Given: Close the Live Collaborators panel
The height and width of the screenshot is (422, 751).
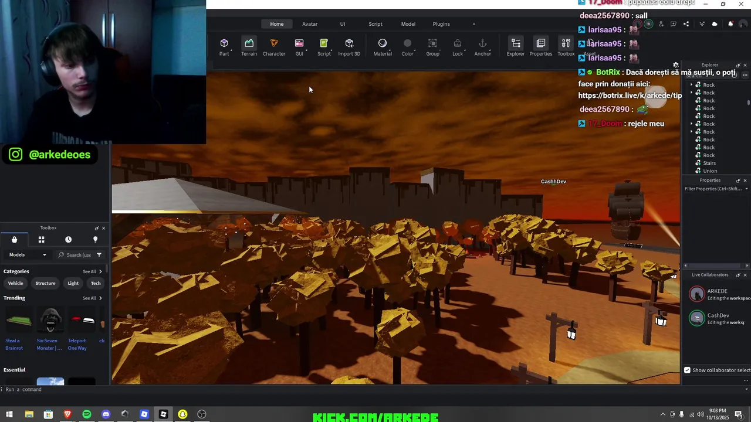Looking at the screenshot, I should (745, 275).
